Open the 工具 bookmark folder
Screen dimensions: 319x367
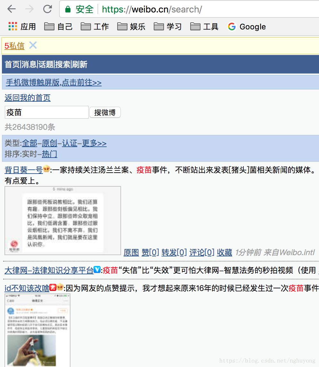pos(204,27)
